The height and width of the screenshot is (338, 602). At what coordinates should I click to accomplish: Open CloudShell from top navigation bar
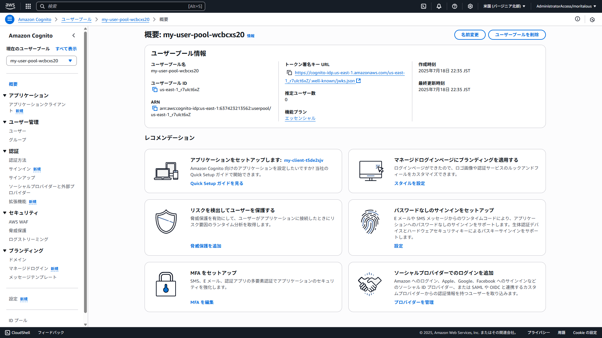423,6
